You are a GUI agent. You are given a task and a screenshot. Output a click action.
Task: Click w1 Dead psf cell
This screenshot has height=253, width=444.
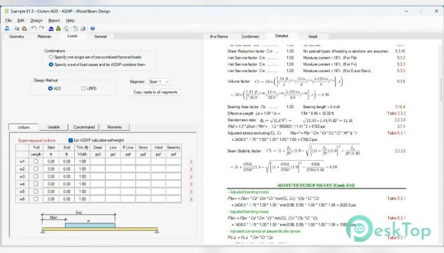[98, 161]
